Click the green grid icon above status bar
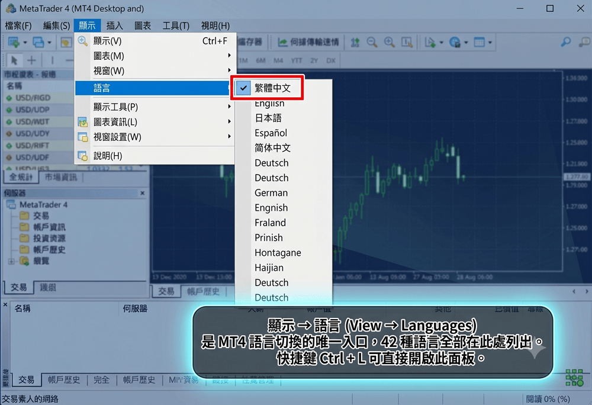 [x=574, y=377]
